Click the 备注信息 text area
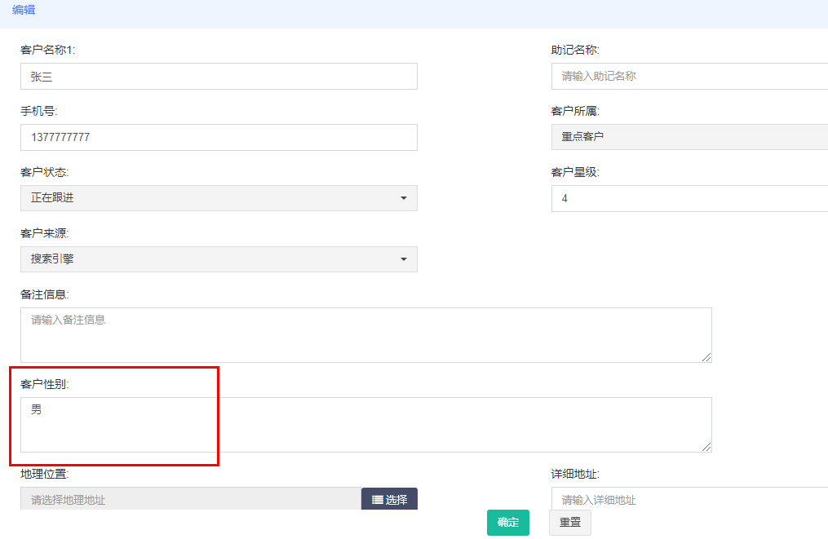 (x=366, y=335)
